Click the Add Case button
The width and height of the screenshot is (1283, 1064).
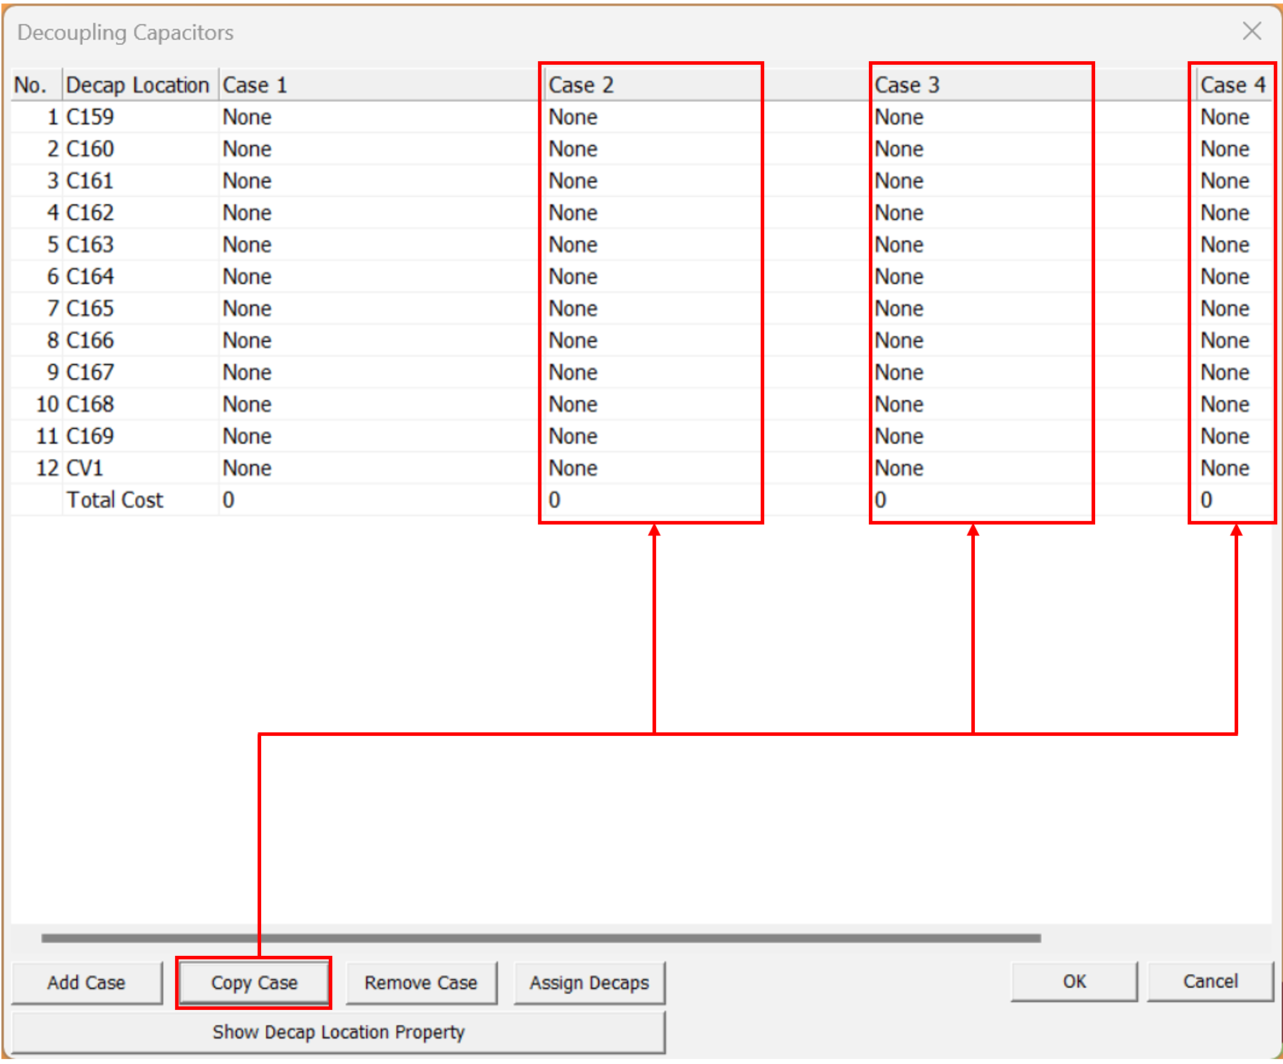pyautogui.click(x=86, y=983)
